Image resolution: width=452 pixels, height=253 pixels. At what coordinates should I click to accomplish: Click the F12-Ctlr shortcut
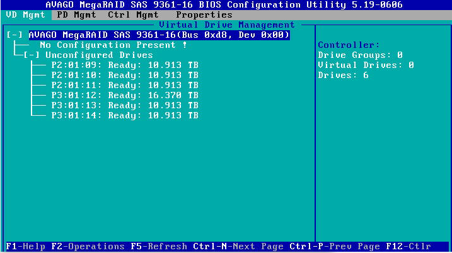pos(409,247)
